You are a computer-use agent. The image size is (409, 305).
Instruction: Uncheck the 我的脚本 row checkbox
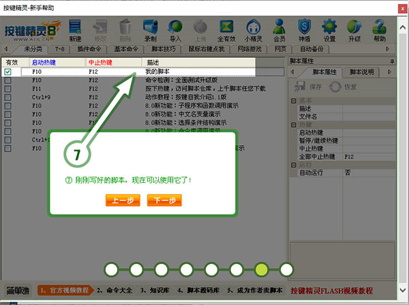(x=7, y=72)
